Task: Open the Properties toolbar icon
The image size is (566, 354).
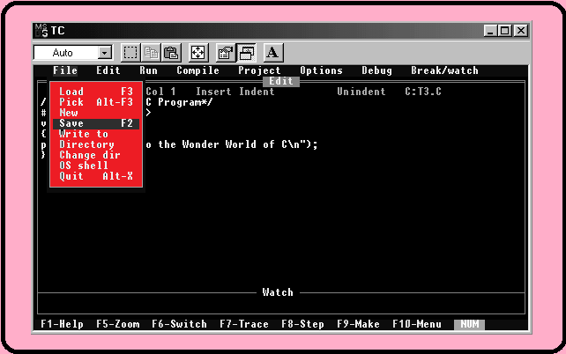Action: coord(225,53)
